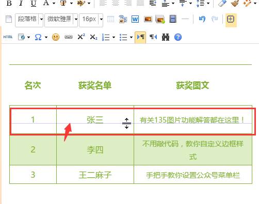This screenshot has width=259, height=204.
Task: Select the 获奖名单 header text
Action: 95,86
